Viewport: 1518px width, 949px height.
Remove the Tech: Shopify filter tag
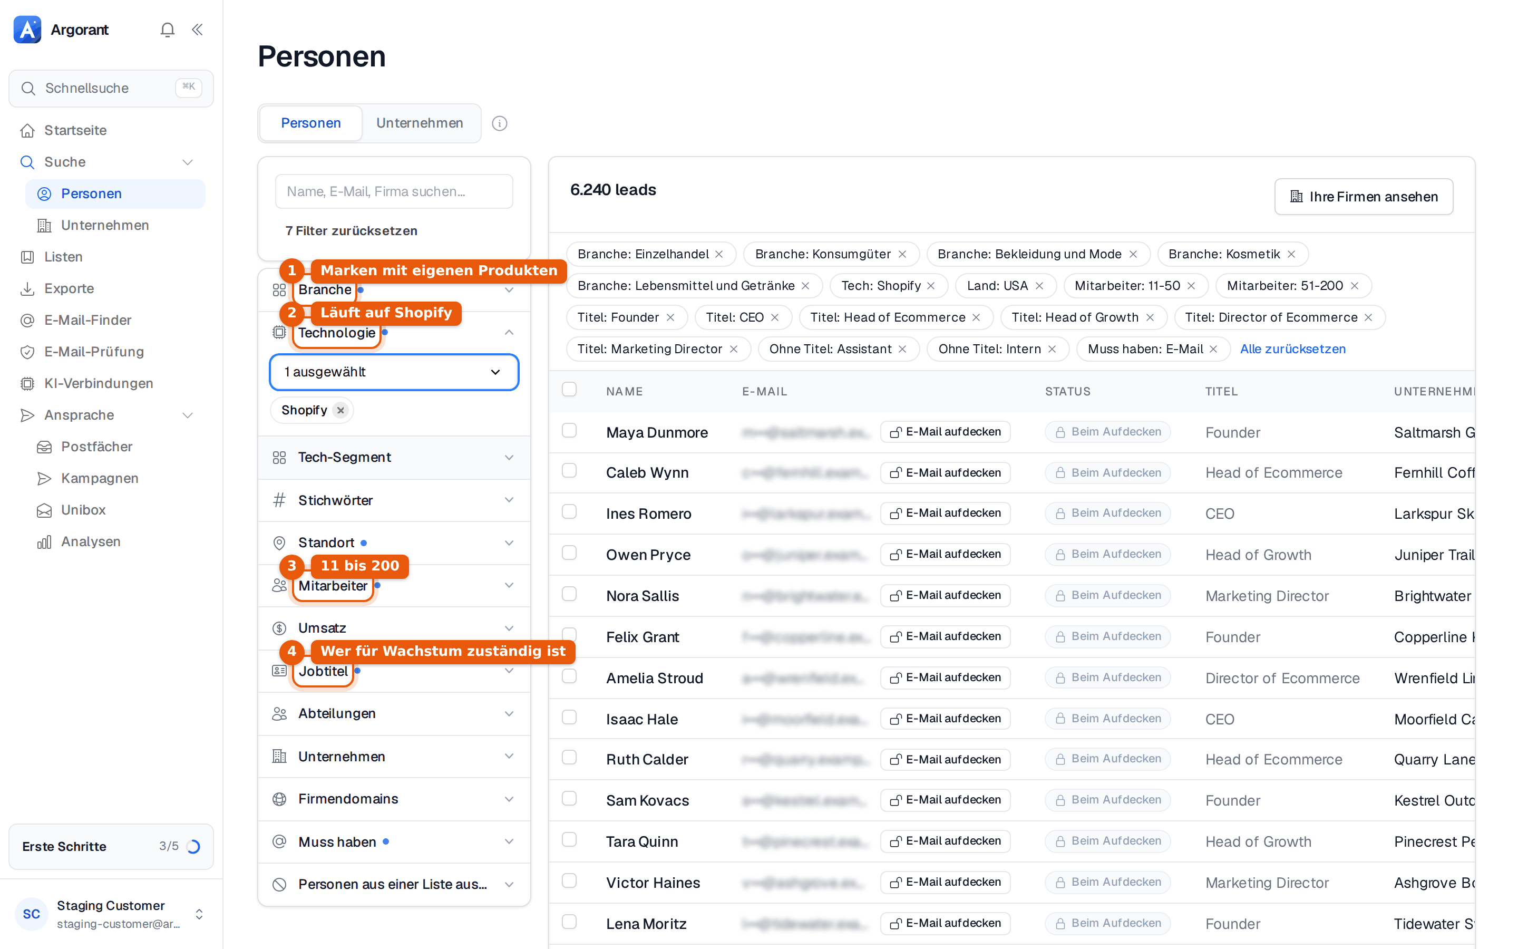click(931, 286)
